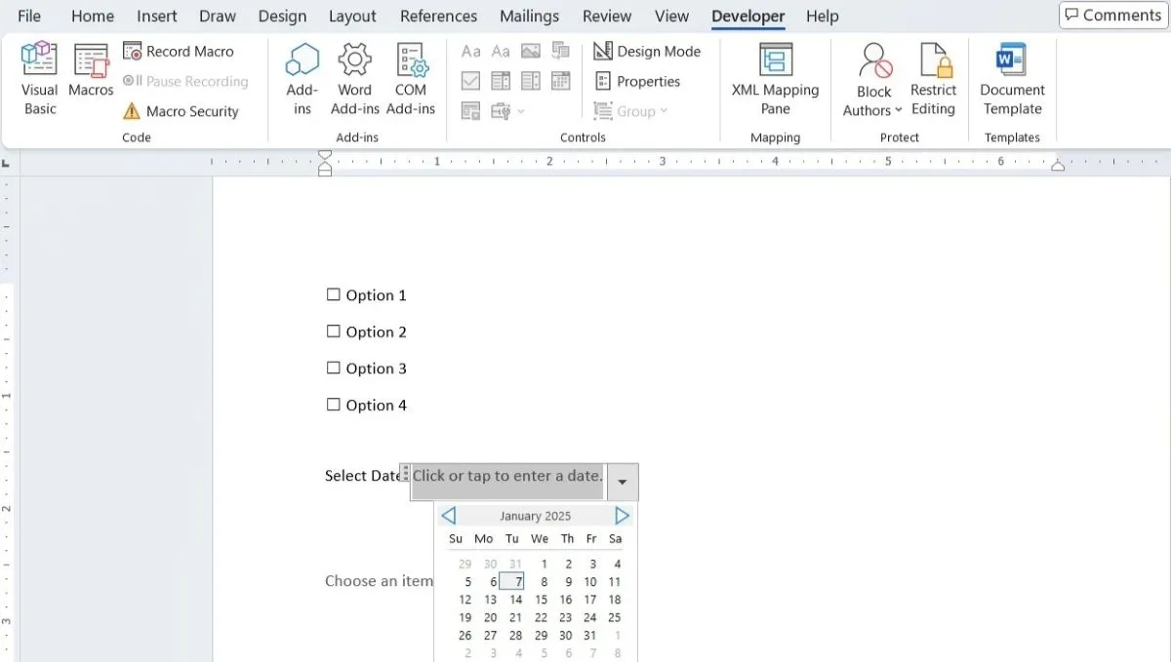Image resolution: width=1171 pixels, height=662 pixels.
Task: Insert a Picture content control
Action: click(530, 51)
